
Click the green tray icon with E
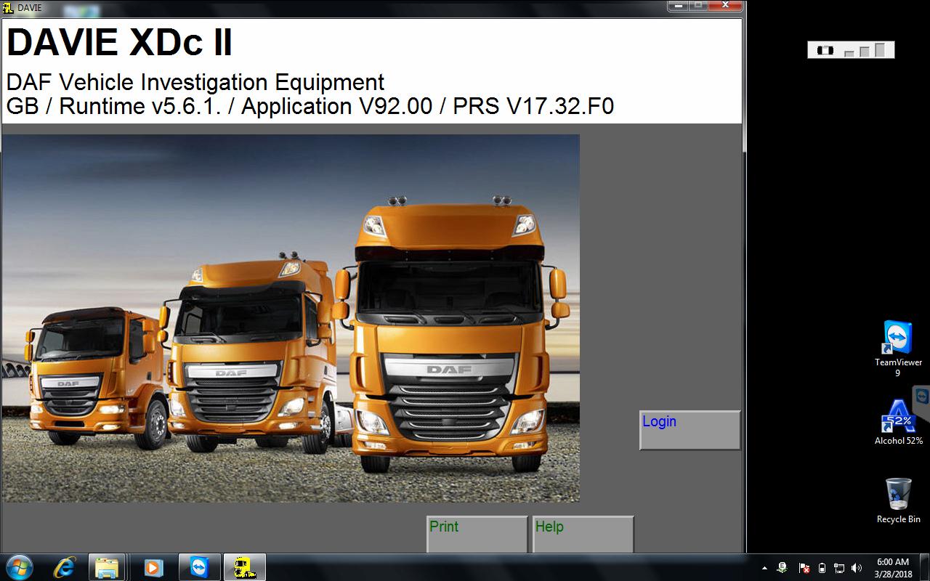point(783,568)
